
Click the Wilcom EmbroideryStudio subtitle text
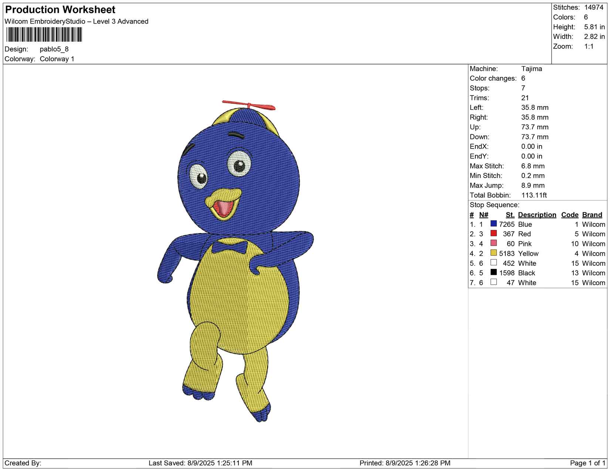[77, 21]
